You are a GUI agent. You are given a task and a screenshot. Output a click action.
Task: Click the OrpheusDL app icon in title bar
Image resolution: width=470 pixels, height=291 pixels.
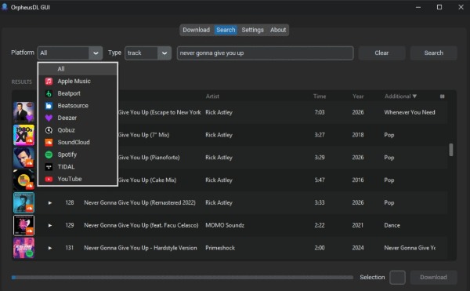coord(5,7)
